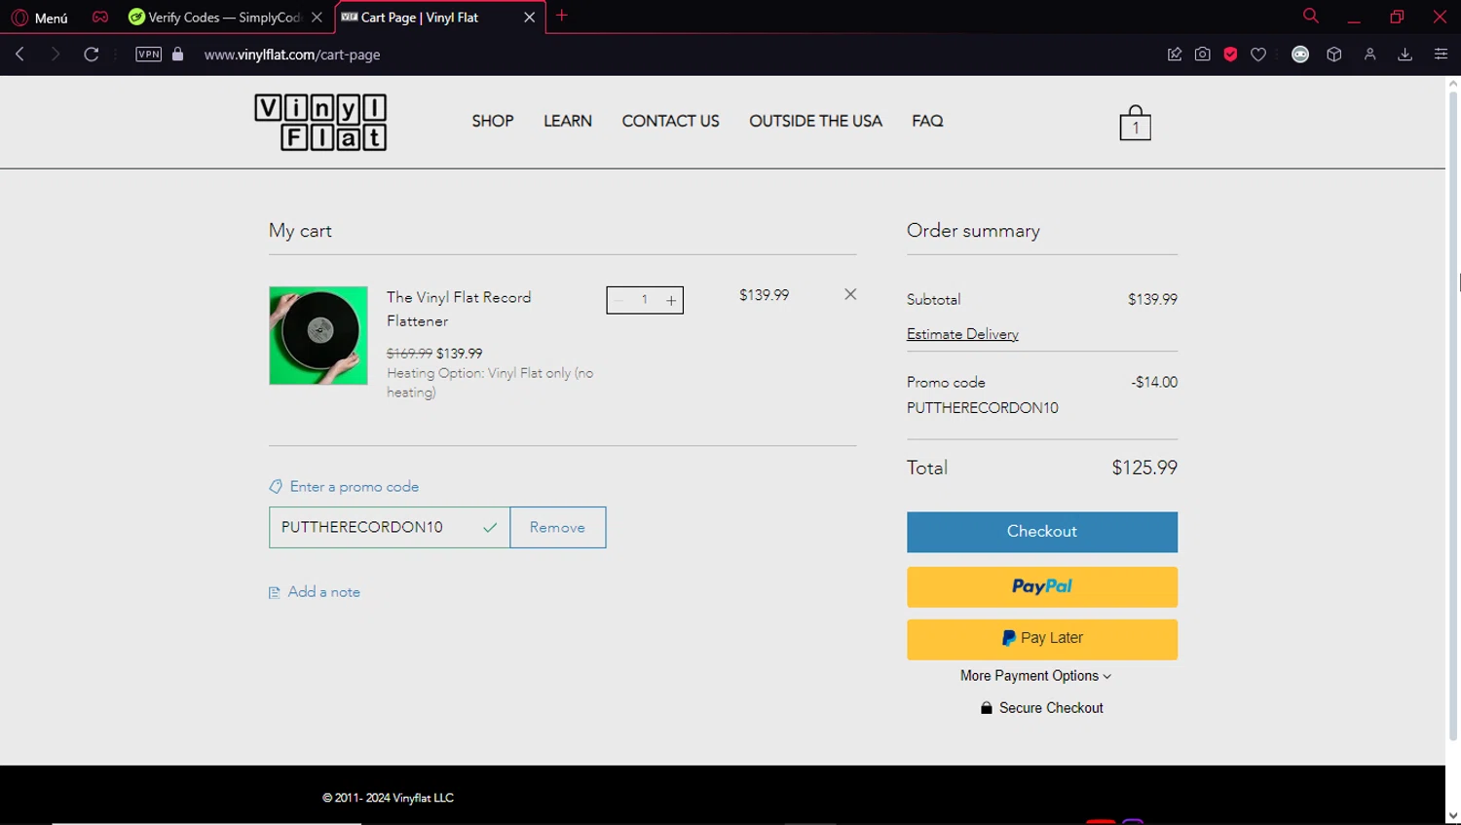This screenshot has width=1461, height=825.
Task: Click the promo code input field
Action: coord(389,527)
